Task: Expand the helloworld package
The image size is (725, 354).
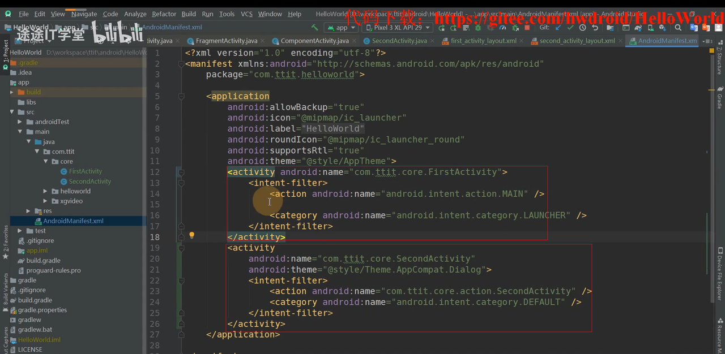Action: [x=46, y=191]
